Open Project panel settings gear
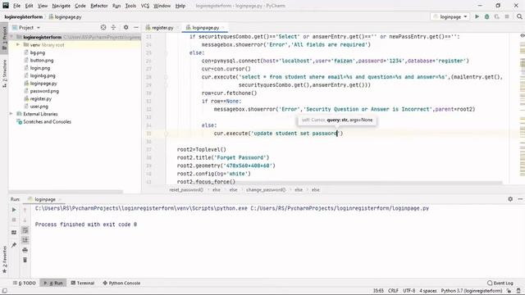525x295 pixels. pyautogui.click(x=126, y=27)
